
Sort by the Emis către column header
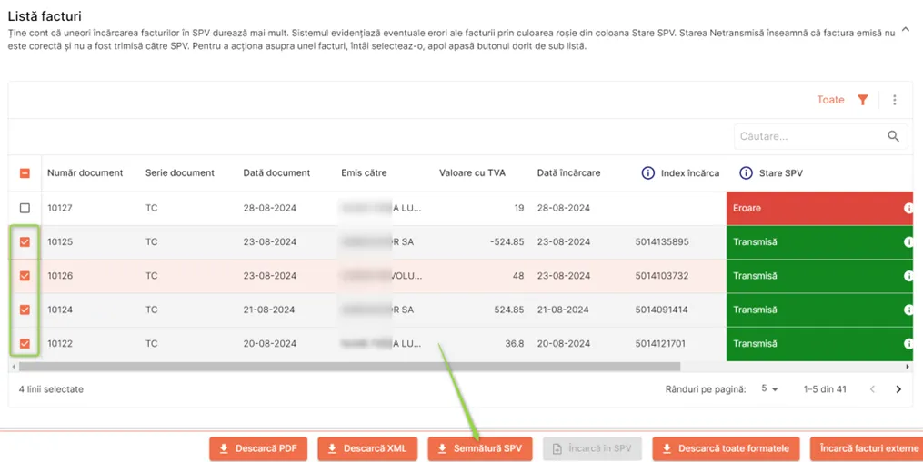pyautogui.click(x=364, y=172)
